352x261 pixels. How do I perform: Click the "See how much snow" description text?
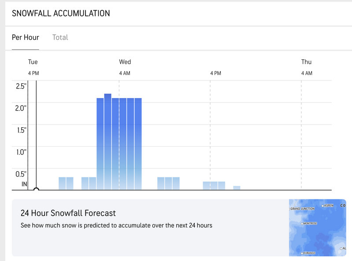point(116,225)
